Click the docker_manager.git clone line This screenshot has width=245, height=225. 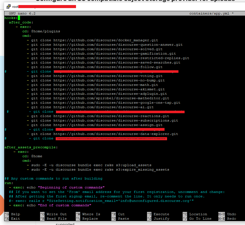tap(92, 40)
